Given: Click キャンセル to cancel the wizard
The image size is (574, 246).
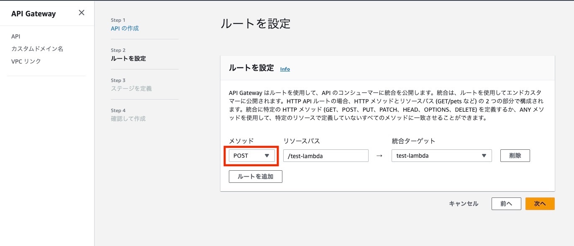Looking at the screenshot, I should click(464, 204).
